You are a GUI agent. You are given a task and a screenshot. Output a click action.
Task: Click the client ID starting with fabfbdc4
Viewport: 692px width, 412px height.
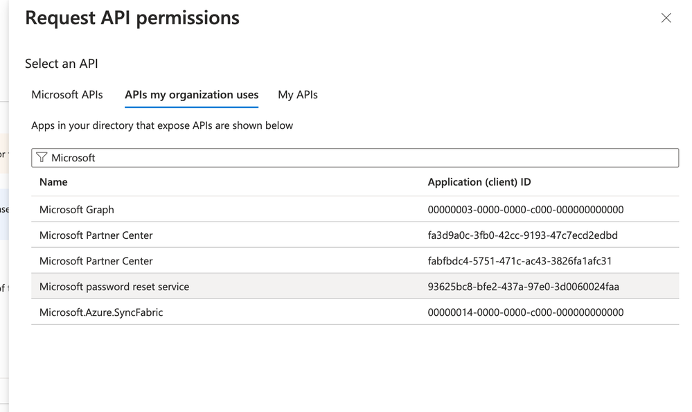click(520, 261)
